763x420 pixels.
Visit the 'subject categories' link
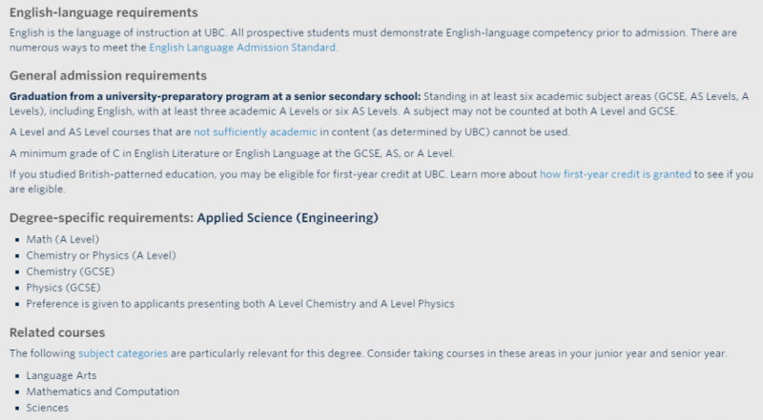tap(123, 353)
